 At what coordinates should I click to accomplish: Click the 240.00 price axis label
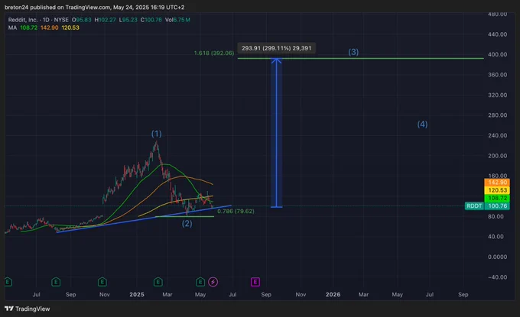click(x=498, y=135)
